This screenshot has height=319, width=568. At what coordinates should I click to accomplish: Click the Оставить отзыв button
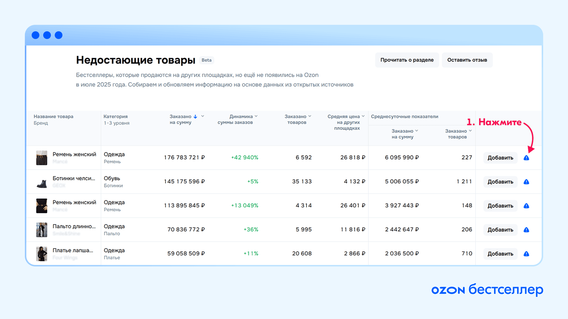pos(467,60)
